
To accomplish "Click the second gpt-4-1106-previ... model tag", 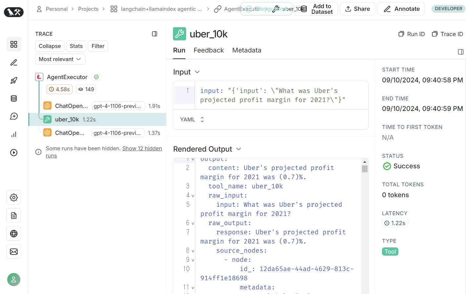I will 118,133.
